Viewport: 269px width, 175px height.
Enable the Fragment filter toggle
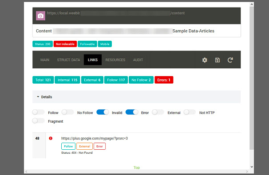39,121
